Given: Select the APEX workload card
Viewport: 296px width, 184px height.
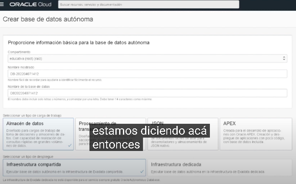Looking at the screenshot, I should point(256,134).
